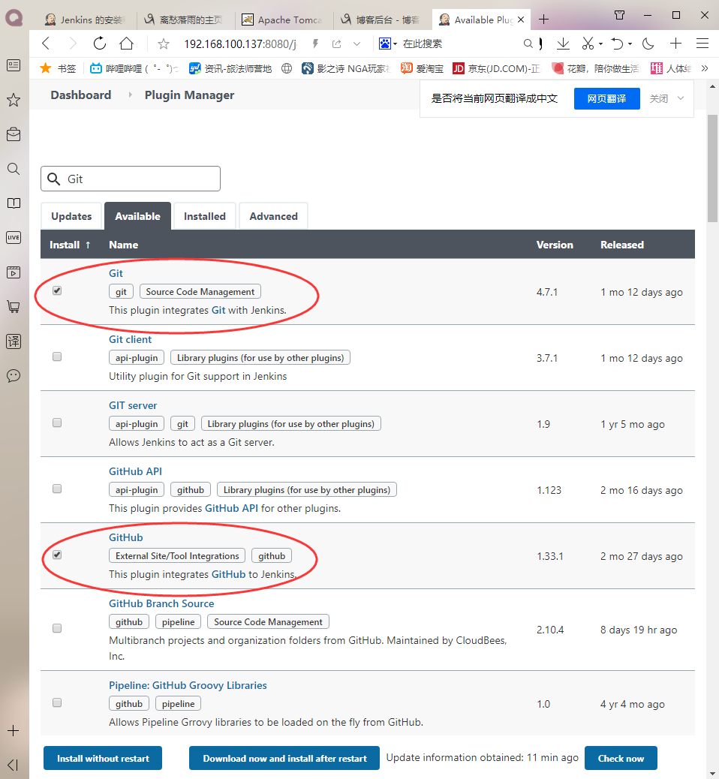Check the GitHub Branch Source checkbox
Screen dimensions: 719x779
[x=57, y=628]
